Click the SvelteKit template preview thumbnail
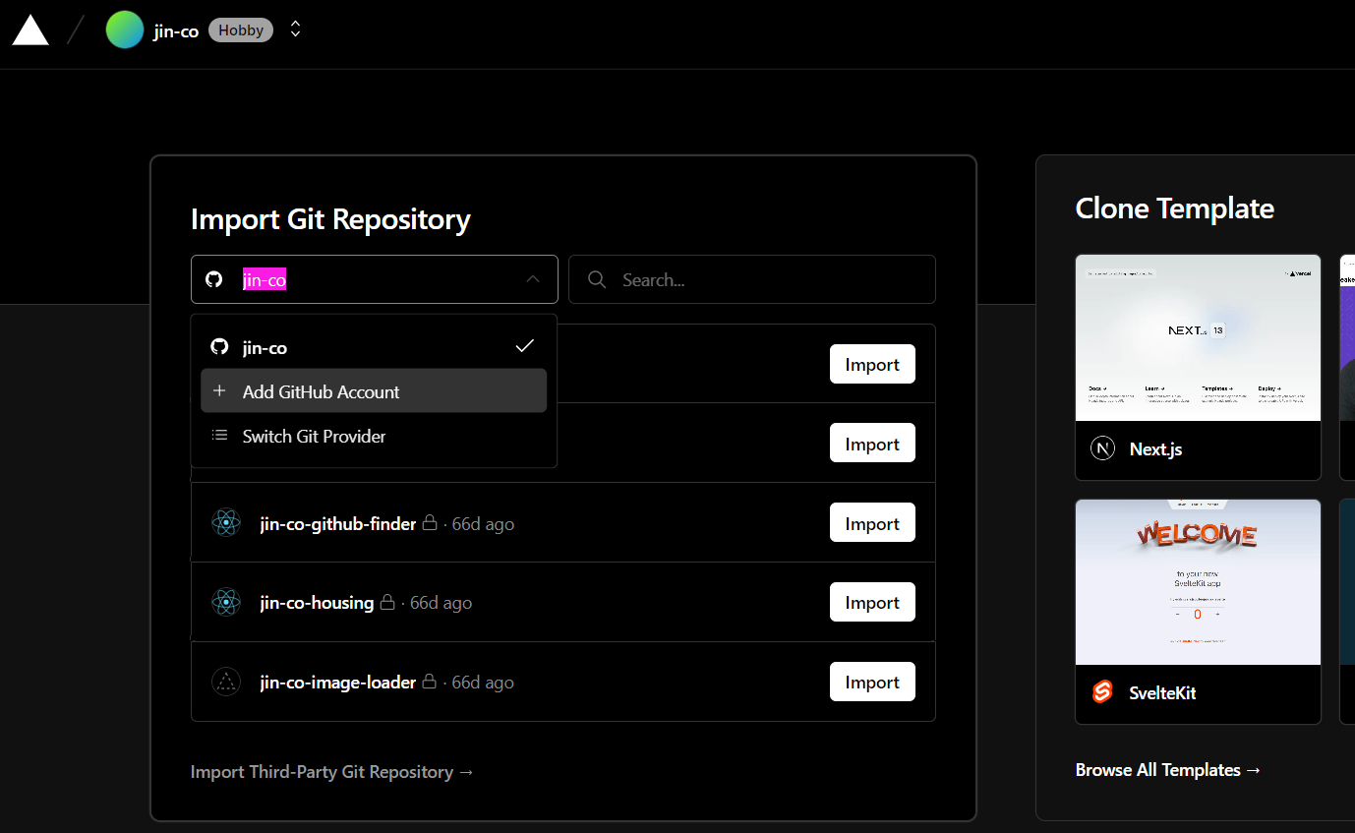 pyautogui.click(x=1198, y=582)
